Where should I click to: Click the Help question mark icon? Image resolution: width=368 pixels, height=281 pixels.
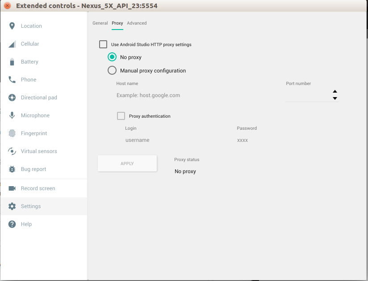click(x=12, y=224)
